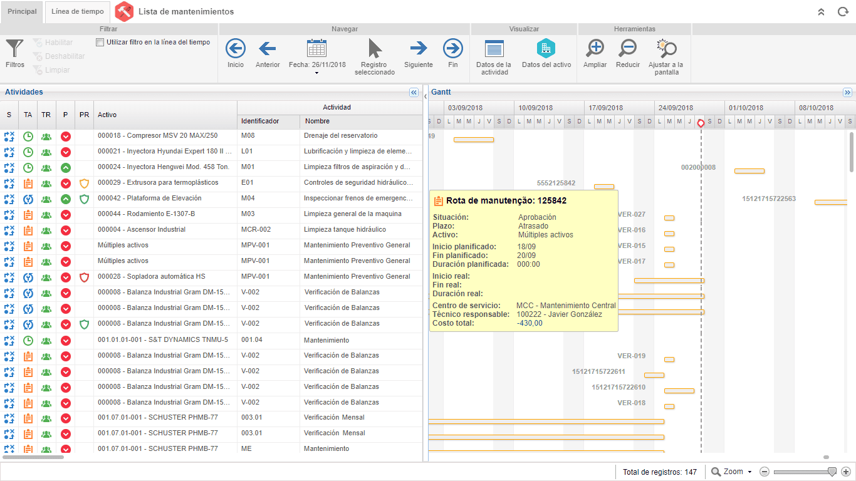Click Ajustar a la pantalla tool
The image size is (856, 481).
pos(665,57)
